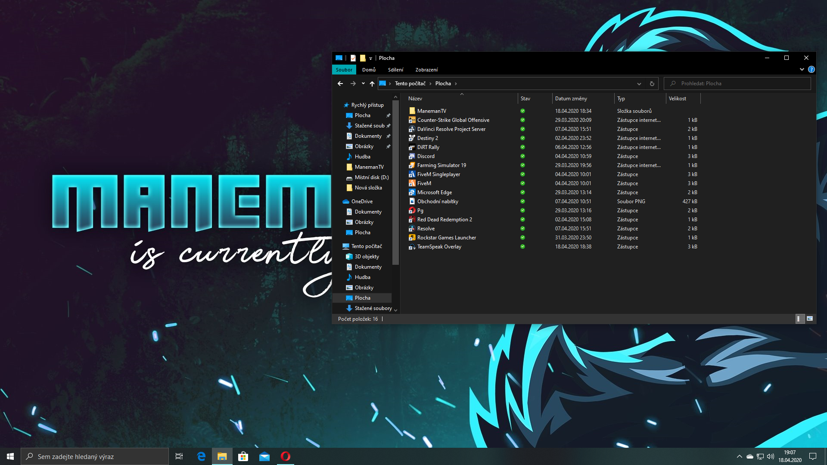The height and width of the screenshot is (465, 827).
Task: Switch to large icons view toggle
Action: (810, 319)
